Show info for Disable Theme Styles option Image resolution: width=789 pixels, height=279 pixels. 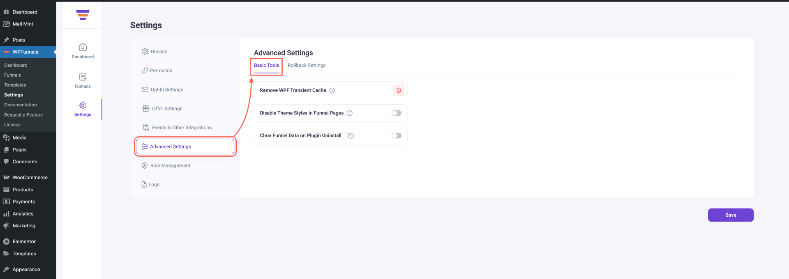(350, 113)
